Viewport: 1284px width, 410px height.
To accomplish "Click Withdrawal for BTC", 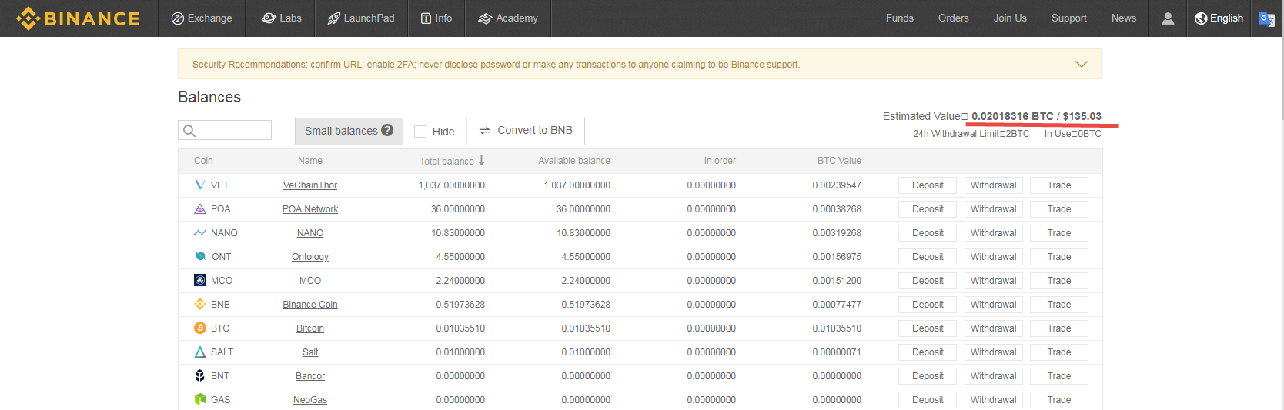I will point(994,328).
